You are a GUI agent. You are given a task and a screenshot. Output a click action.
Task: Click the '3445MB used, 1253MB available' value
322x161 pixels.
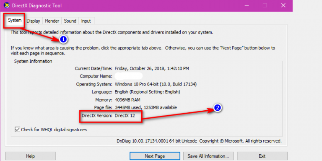coord(145,107)
